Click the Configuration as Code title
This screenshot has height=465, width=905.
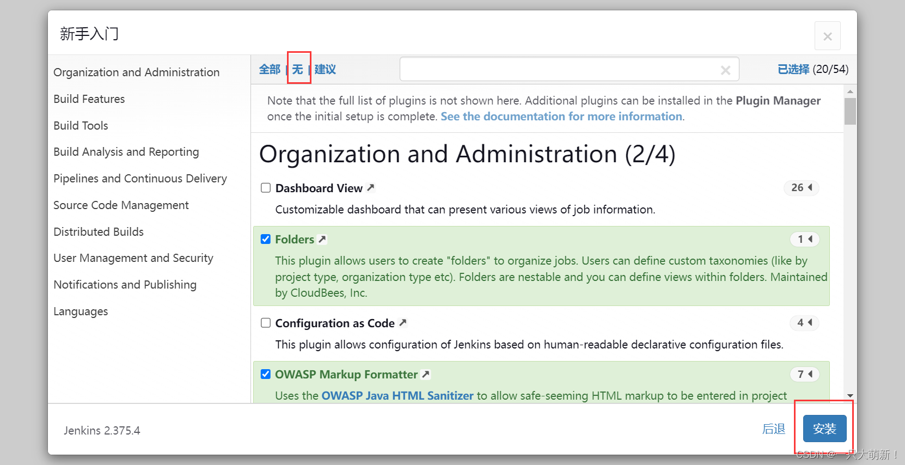pos(335,323)
